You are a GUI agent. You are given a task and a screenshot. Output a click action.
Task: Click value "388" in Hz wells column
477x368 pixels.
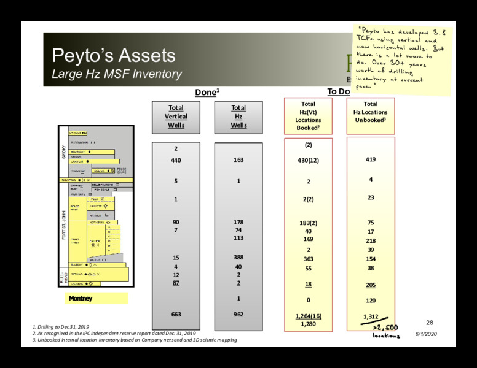click(x=238, y=257)
